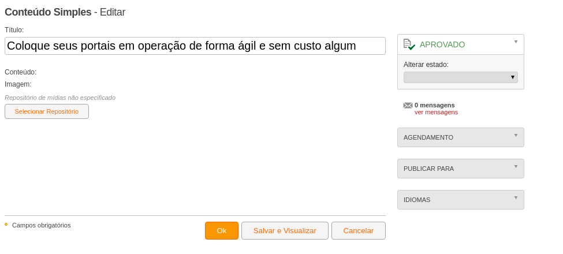Viewport: 563px width, 254px height.
Task: Expand IDIOMAS panel with its arrow
Action: [x=516, y=197]
